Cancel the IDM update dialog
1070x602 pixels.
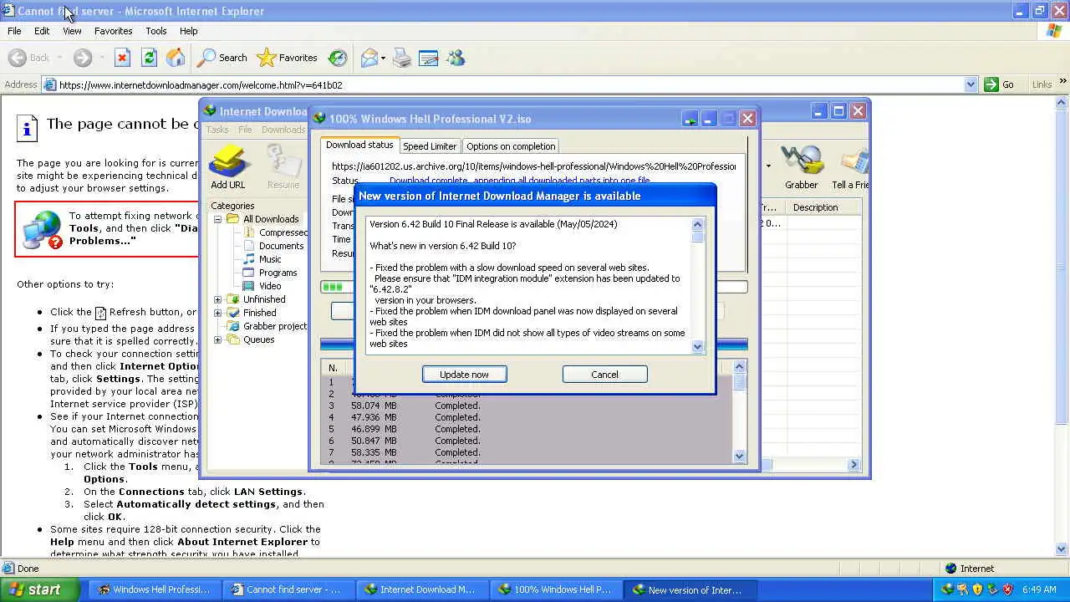(604, 375)
